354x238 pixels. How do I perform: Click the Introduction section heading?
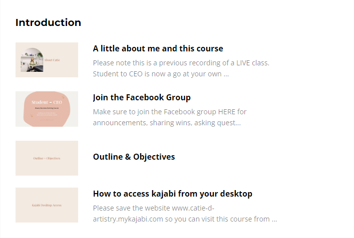pos(48,22)
